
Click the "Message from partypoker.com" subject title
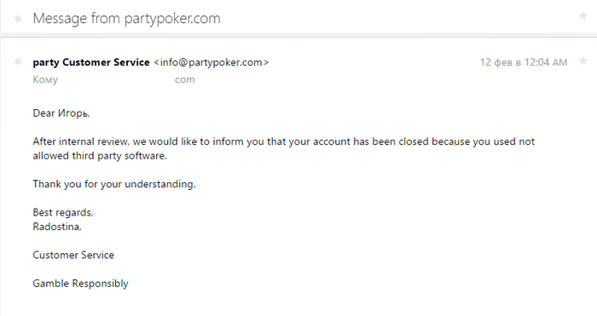pyautogui.click(x=126, y=18)
